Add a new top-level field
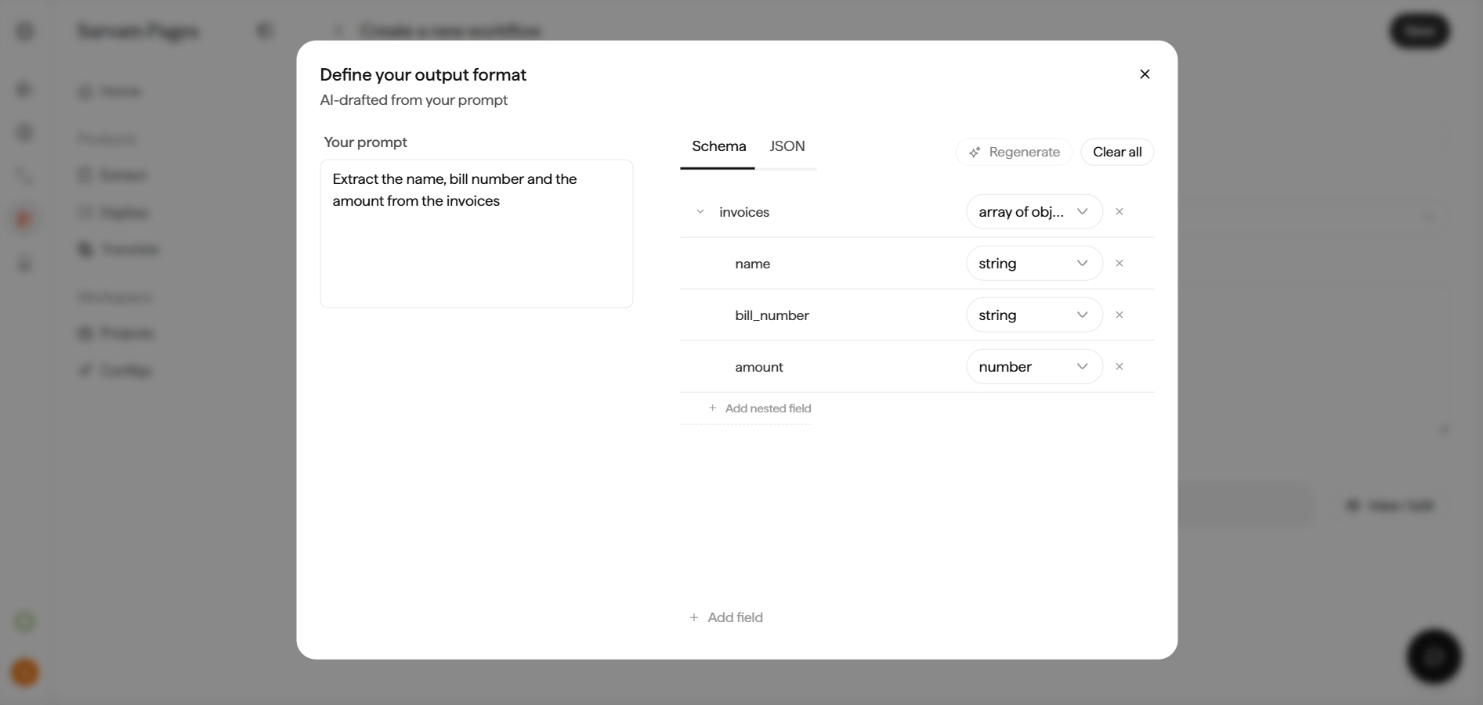The height and width of the screenshot is (705, 1483). [x=725, y=617]
